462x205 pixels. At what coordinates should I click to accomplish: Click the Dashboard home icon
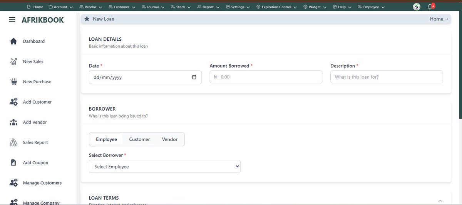13,41
